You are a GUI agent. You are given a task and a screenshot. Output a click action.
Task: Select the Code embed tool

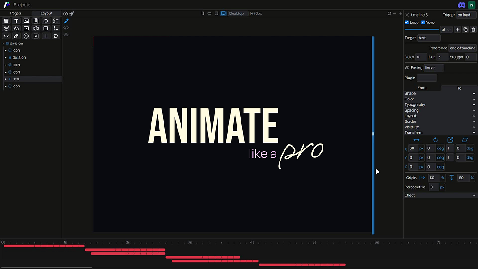point(6,36)
